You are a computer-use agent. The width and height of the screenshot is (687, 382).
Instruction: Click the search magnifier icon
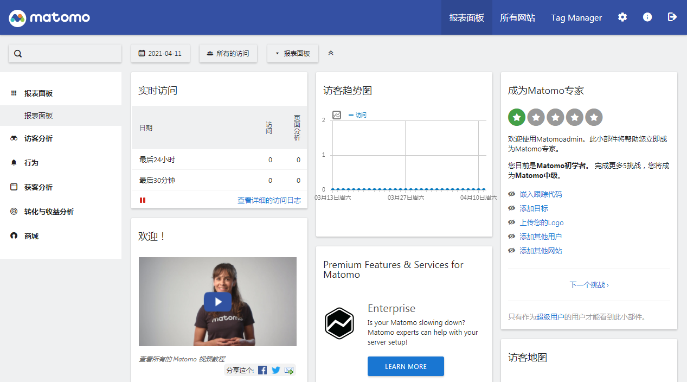18,54
